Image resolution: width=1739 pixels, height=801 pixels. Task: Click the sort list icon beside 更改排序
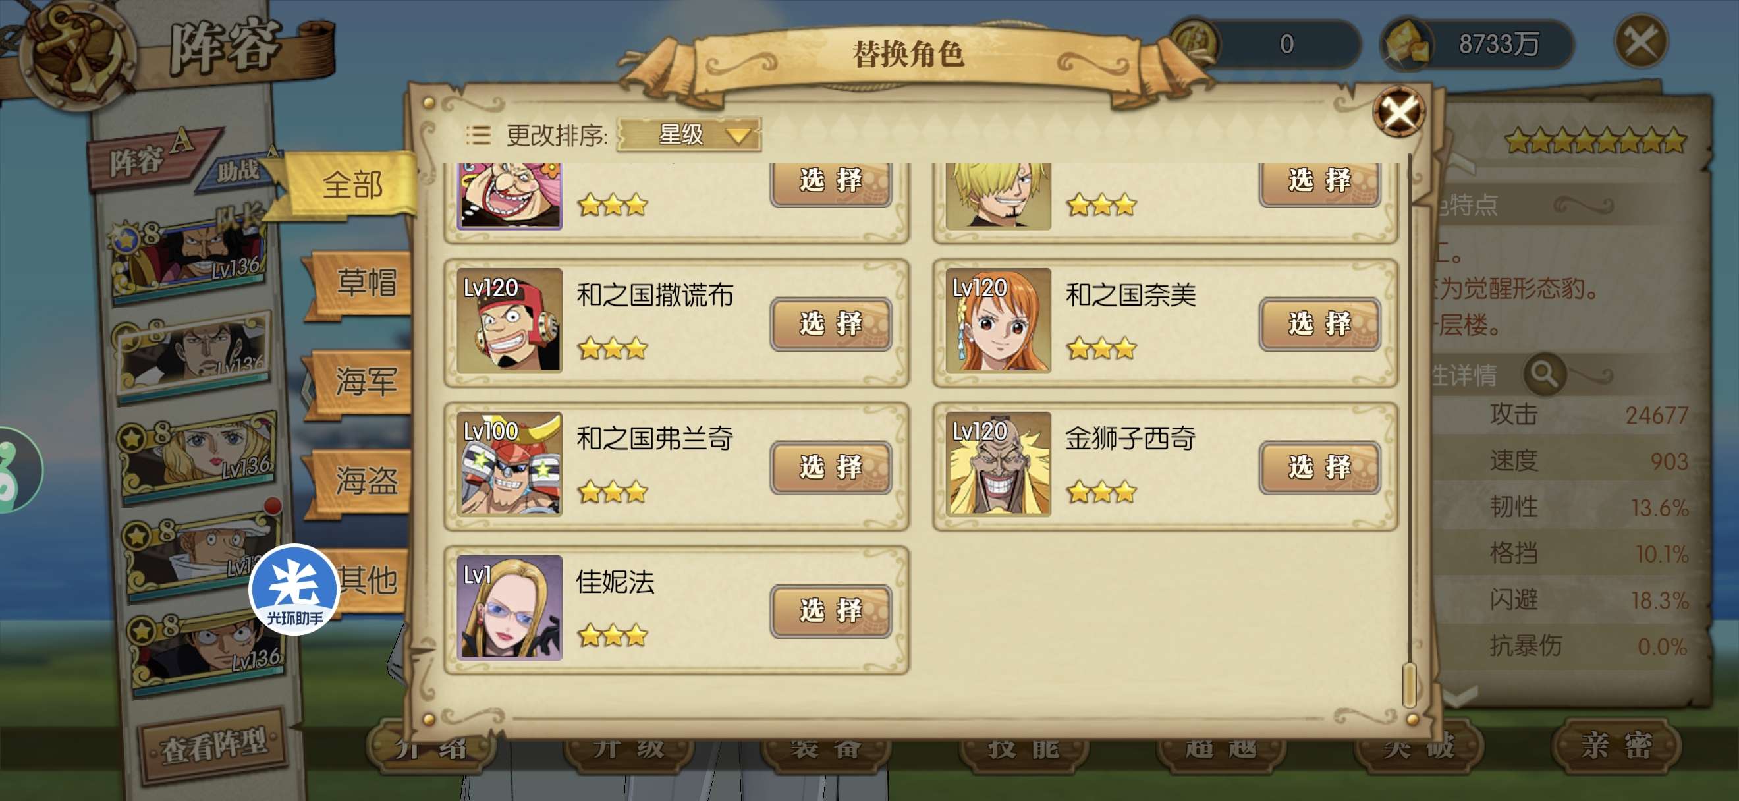(478, 135)
